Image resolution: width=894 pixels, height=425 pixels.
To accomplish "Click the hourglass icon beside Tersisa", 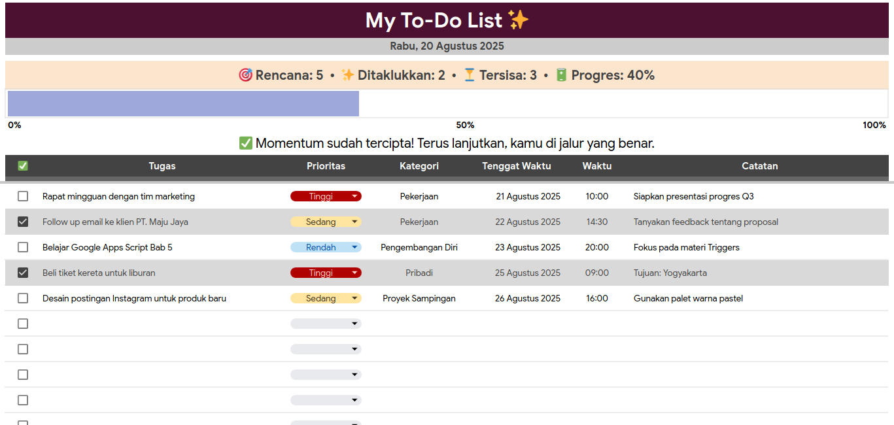I will (x=469, y=75).
